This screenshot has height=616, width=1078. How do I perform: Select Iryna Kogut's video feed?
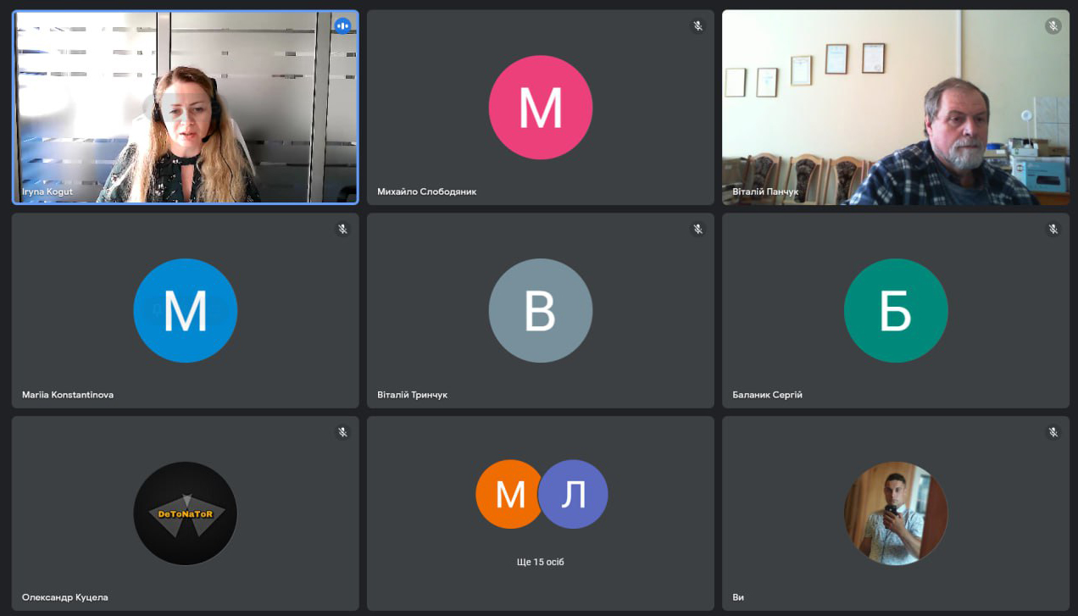pyautogui.click(x=185, y=108)
